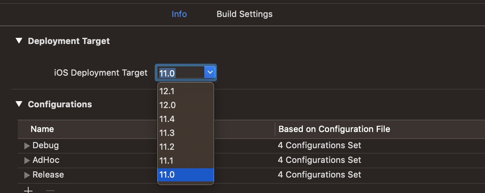Choose 11.2 from the version menu
Image resolution: width=485 pixels, height=193 pixels.
186,147
